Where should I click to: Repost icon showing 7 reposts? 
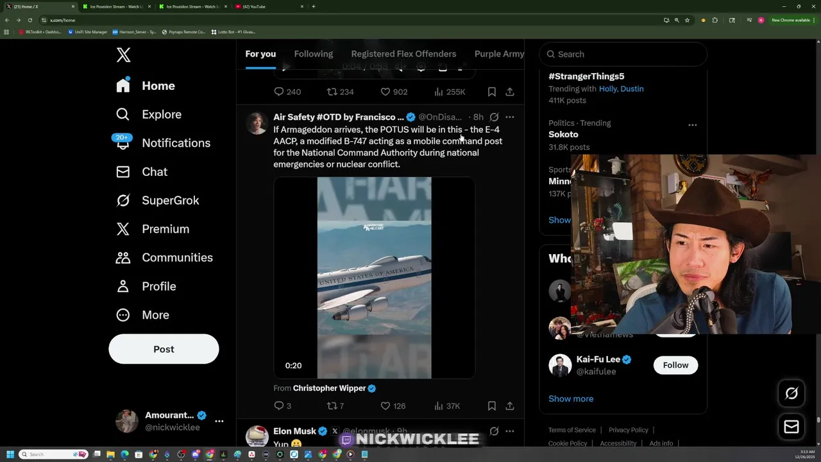[x=332, y=406]
